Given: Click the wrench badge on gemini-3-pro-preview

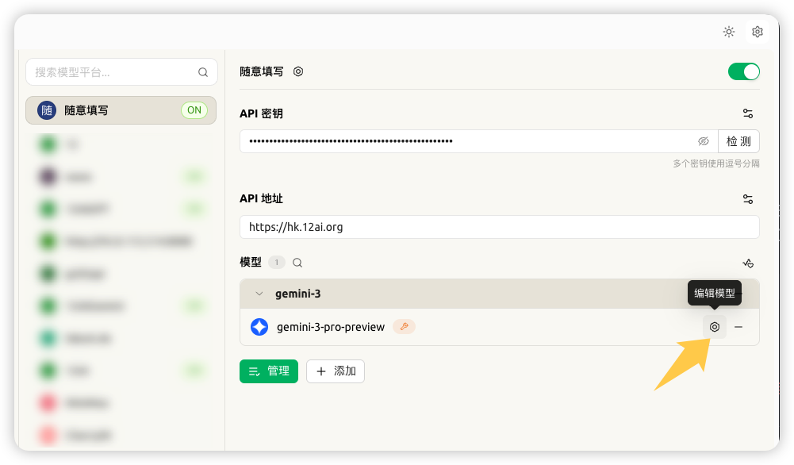Looking at the screenshot, I should tap(404, 327).
